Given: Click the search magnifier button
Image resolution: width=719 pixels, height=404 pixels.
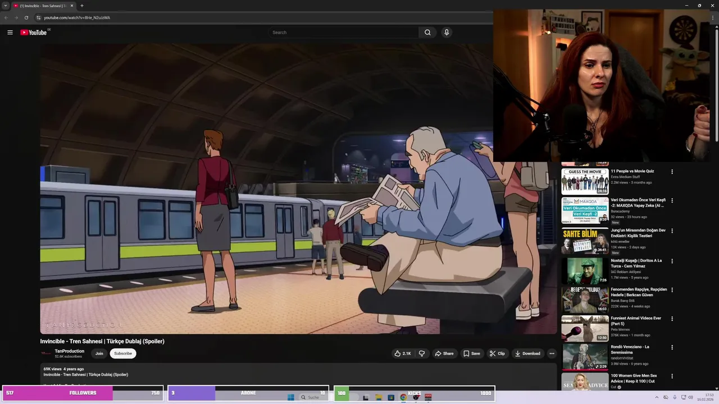Looking at the screenshot, I should tap(427, 33).
